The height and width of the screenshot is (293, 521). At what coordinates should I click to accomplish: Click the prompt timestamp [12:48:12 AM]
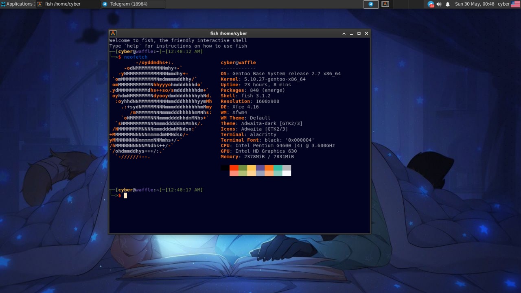pyautogui.click(x=184, y=52)
